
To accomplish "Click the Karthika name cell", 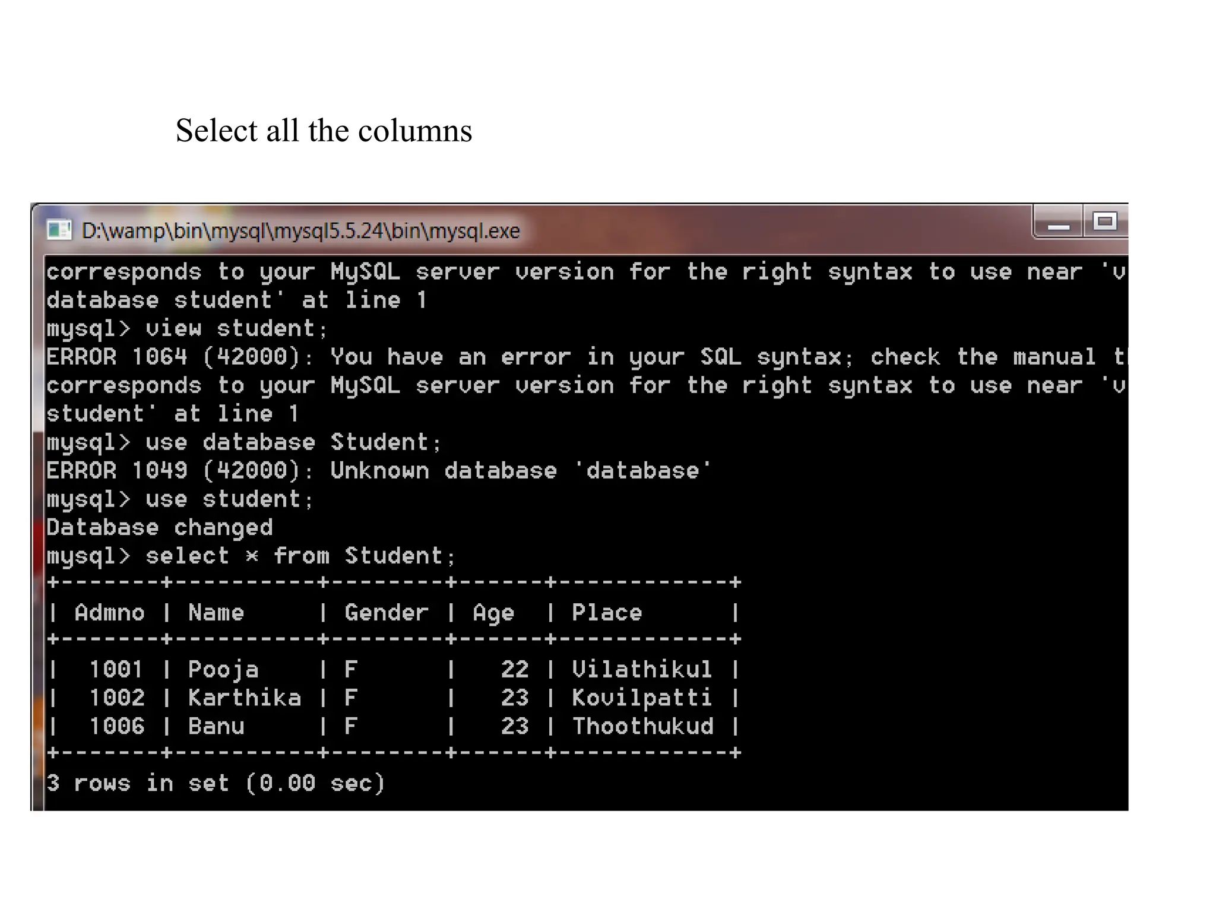I will click(245, 698).
